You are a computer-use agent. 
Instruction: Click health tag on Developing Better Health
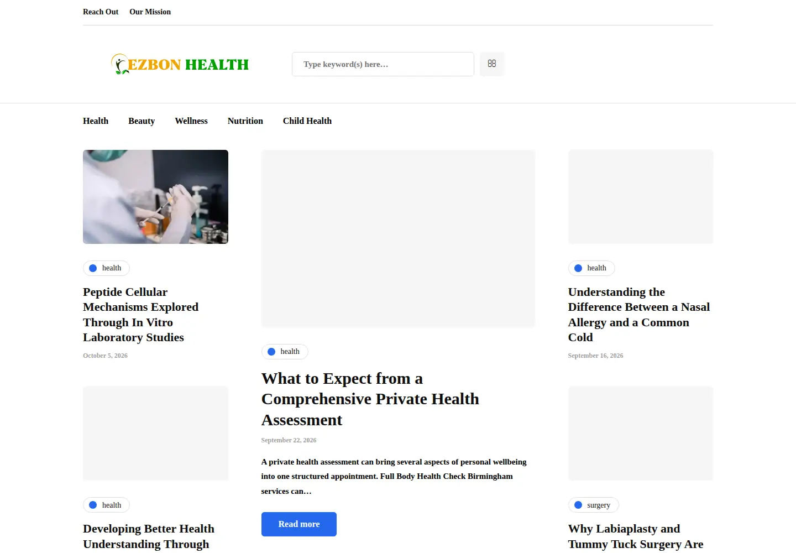coord(106,505)
